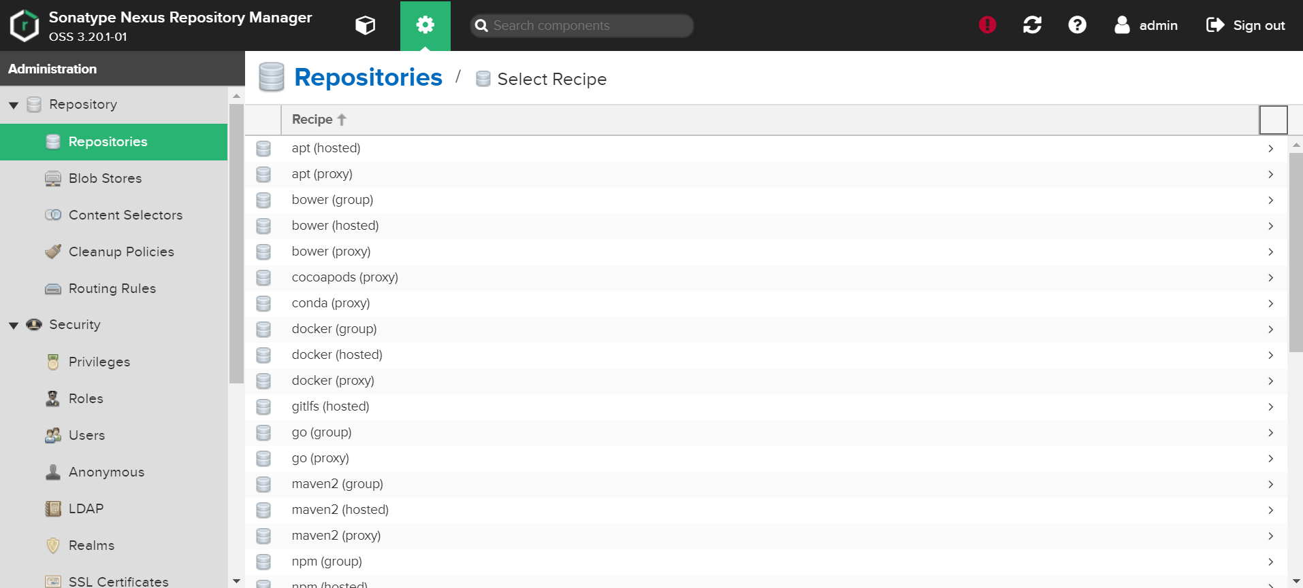Click the Routing Rules icon
Image resolution: width=1303 pixels, height=588 pixels.
(x=53, y=289)
